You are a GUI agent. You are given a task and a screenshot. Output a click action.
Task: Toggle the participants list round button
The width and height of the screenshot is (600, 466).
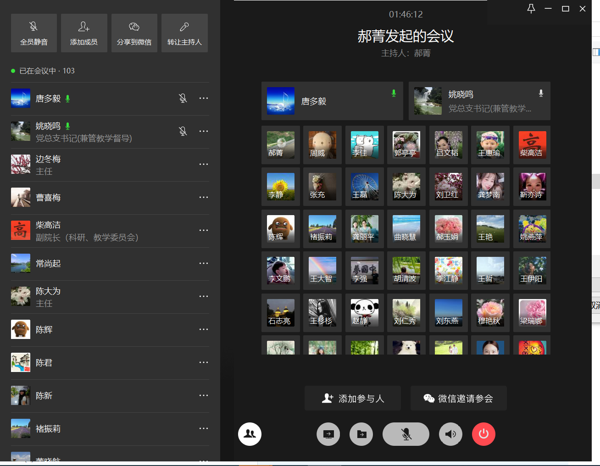pos(250,434)
